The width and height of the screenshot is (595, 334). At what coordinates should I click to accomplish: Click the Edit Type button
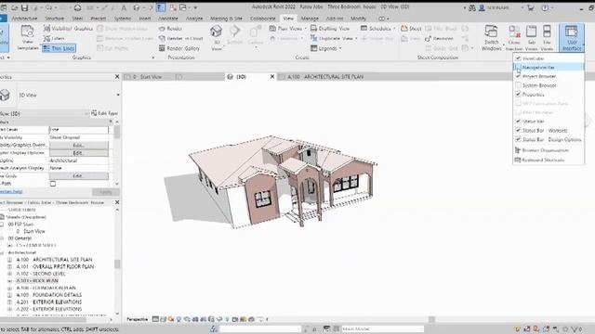click(105, 113)
